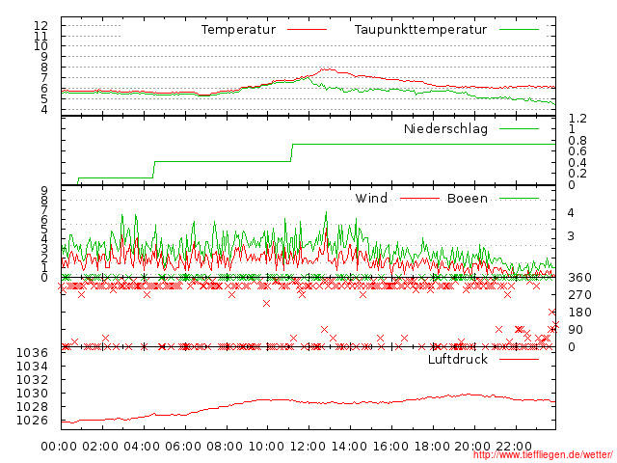Image resolution: width=617 pixels, height=463 pixels.
Task: Click the 0.2 precipitation axis value
Action: (x=577, y=174)
